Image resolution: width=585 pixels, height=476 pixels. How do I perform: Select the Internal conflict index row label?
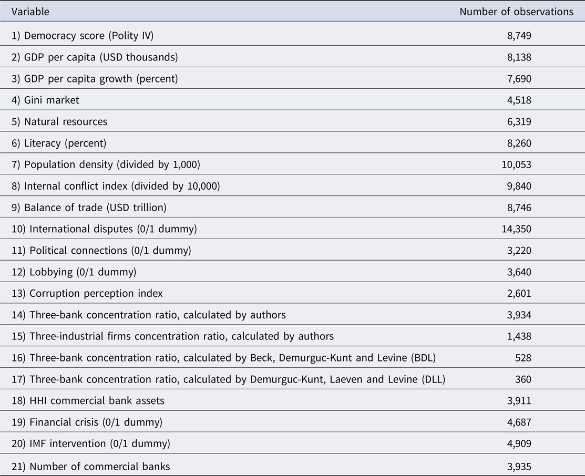click(116, 186)
